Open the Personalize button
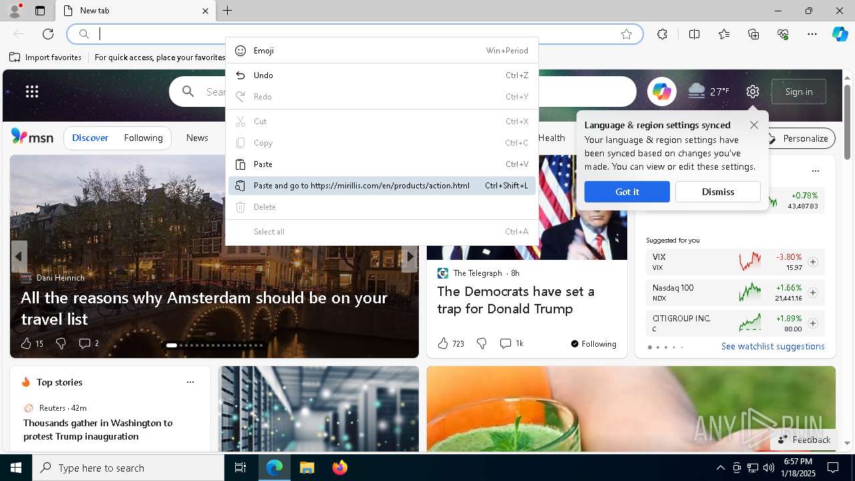This screenshot has height=481, width=855. coord(798,138)
